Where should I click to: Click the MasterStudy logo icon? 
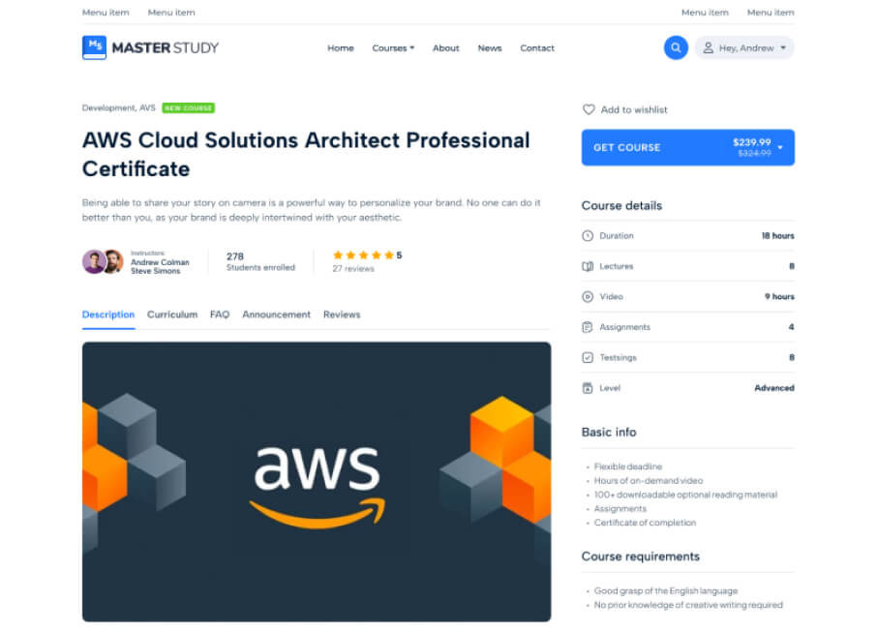(94, 47)
